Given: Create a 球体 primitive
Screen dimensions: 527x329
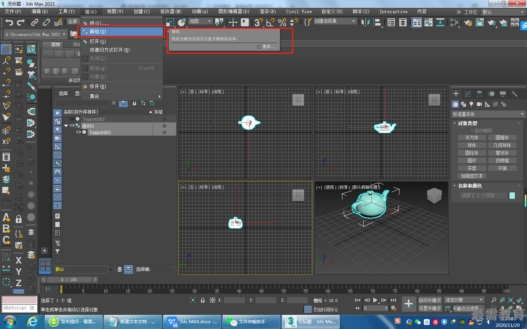Looking at the screenshot, I should coord(472,145).
